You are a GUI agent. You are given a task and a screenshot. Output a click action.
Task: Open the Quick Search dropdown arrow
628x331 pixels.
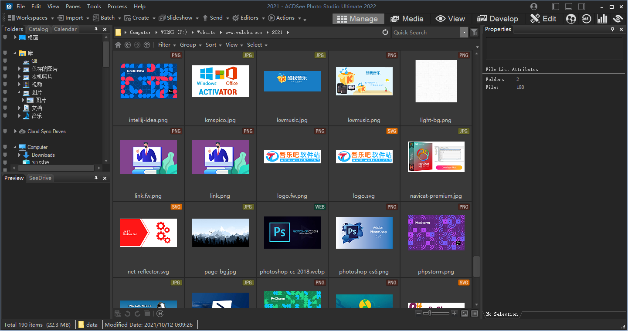click(x=464, y=32)
